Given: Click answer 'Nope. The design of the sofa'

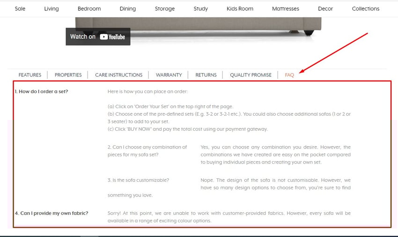Looking at the screenshot, I should (275, 184).
